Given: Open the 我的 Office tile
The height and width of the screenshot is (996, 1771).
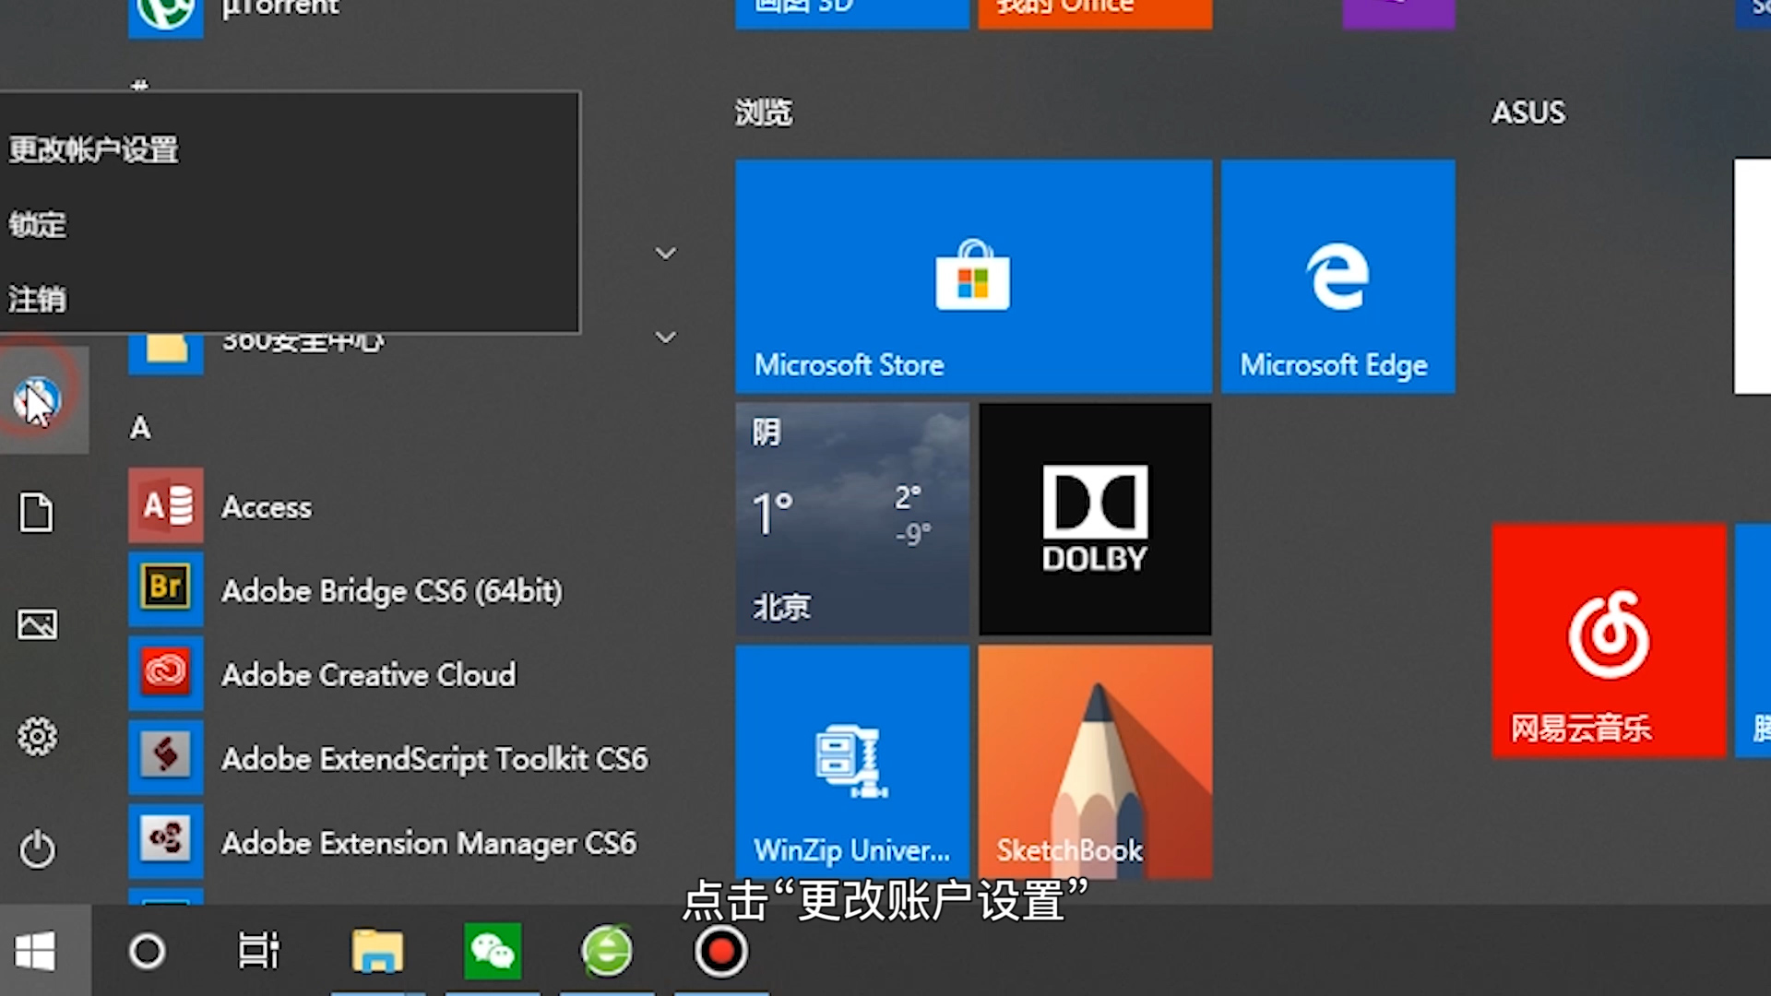Looking at the screenshot, I should [1095, 13].
